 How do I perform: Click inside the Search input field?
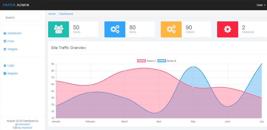[x=23, y=18]
